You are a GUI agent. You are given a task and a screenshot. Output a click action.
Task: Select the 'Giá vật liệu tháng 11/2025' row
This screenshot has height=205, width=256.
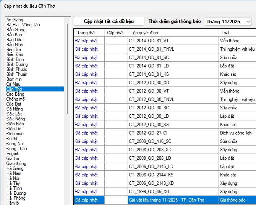pyautogui.click(x=172, y=200)
